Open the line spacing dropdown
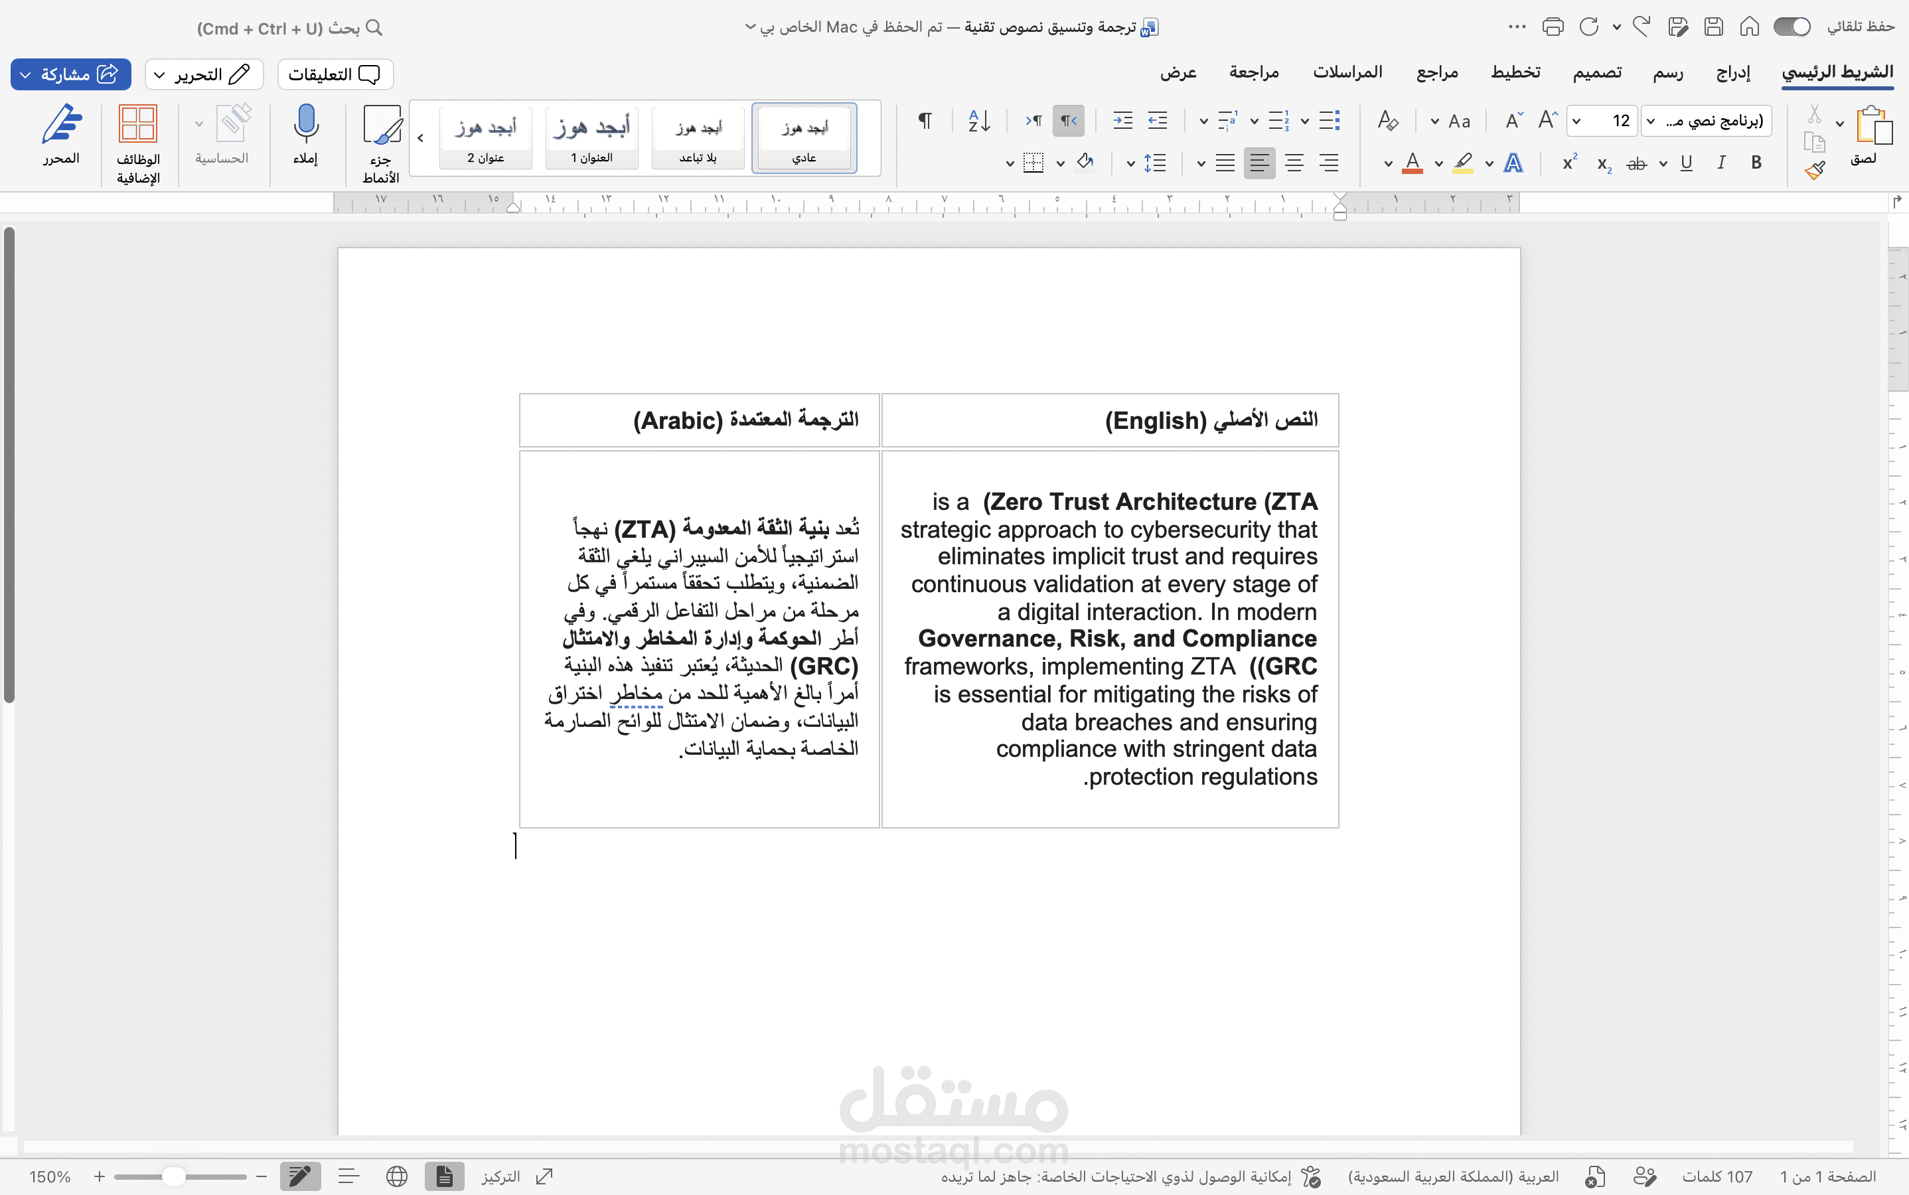 pos(1130,163)
